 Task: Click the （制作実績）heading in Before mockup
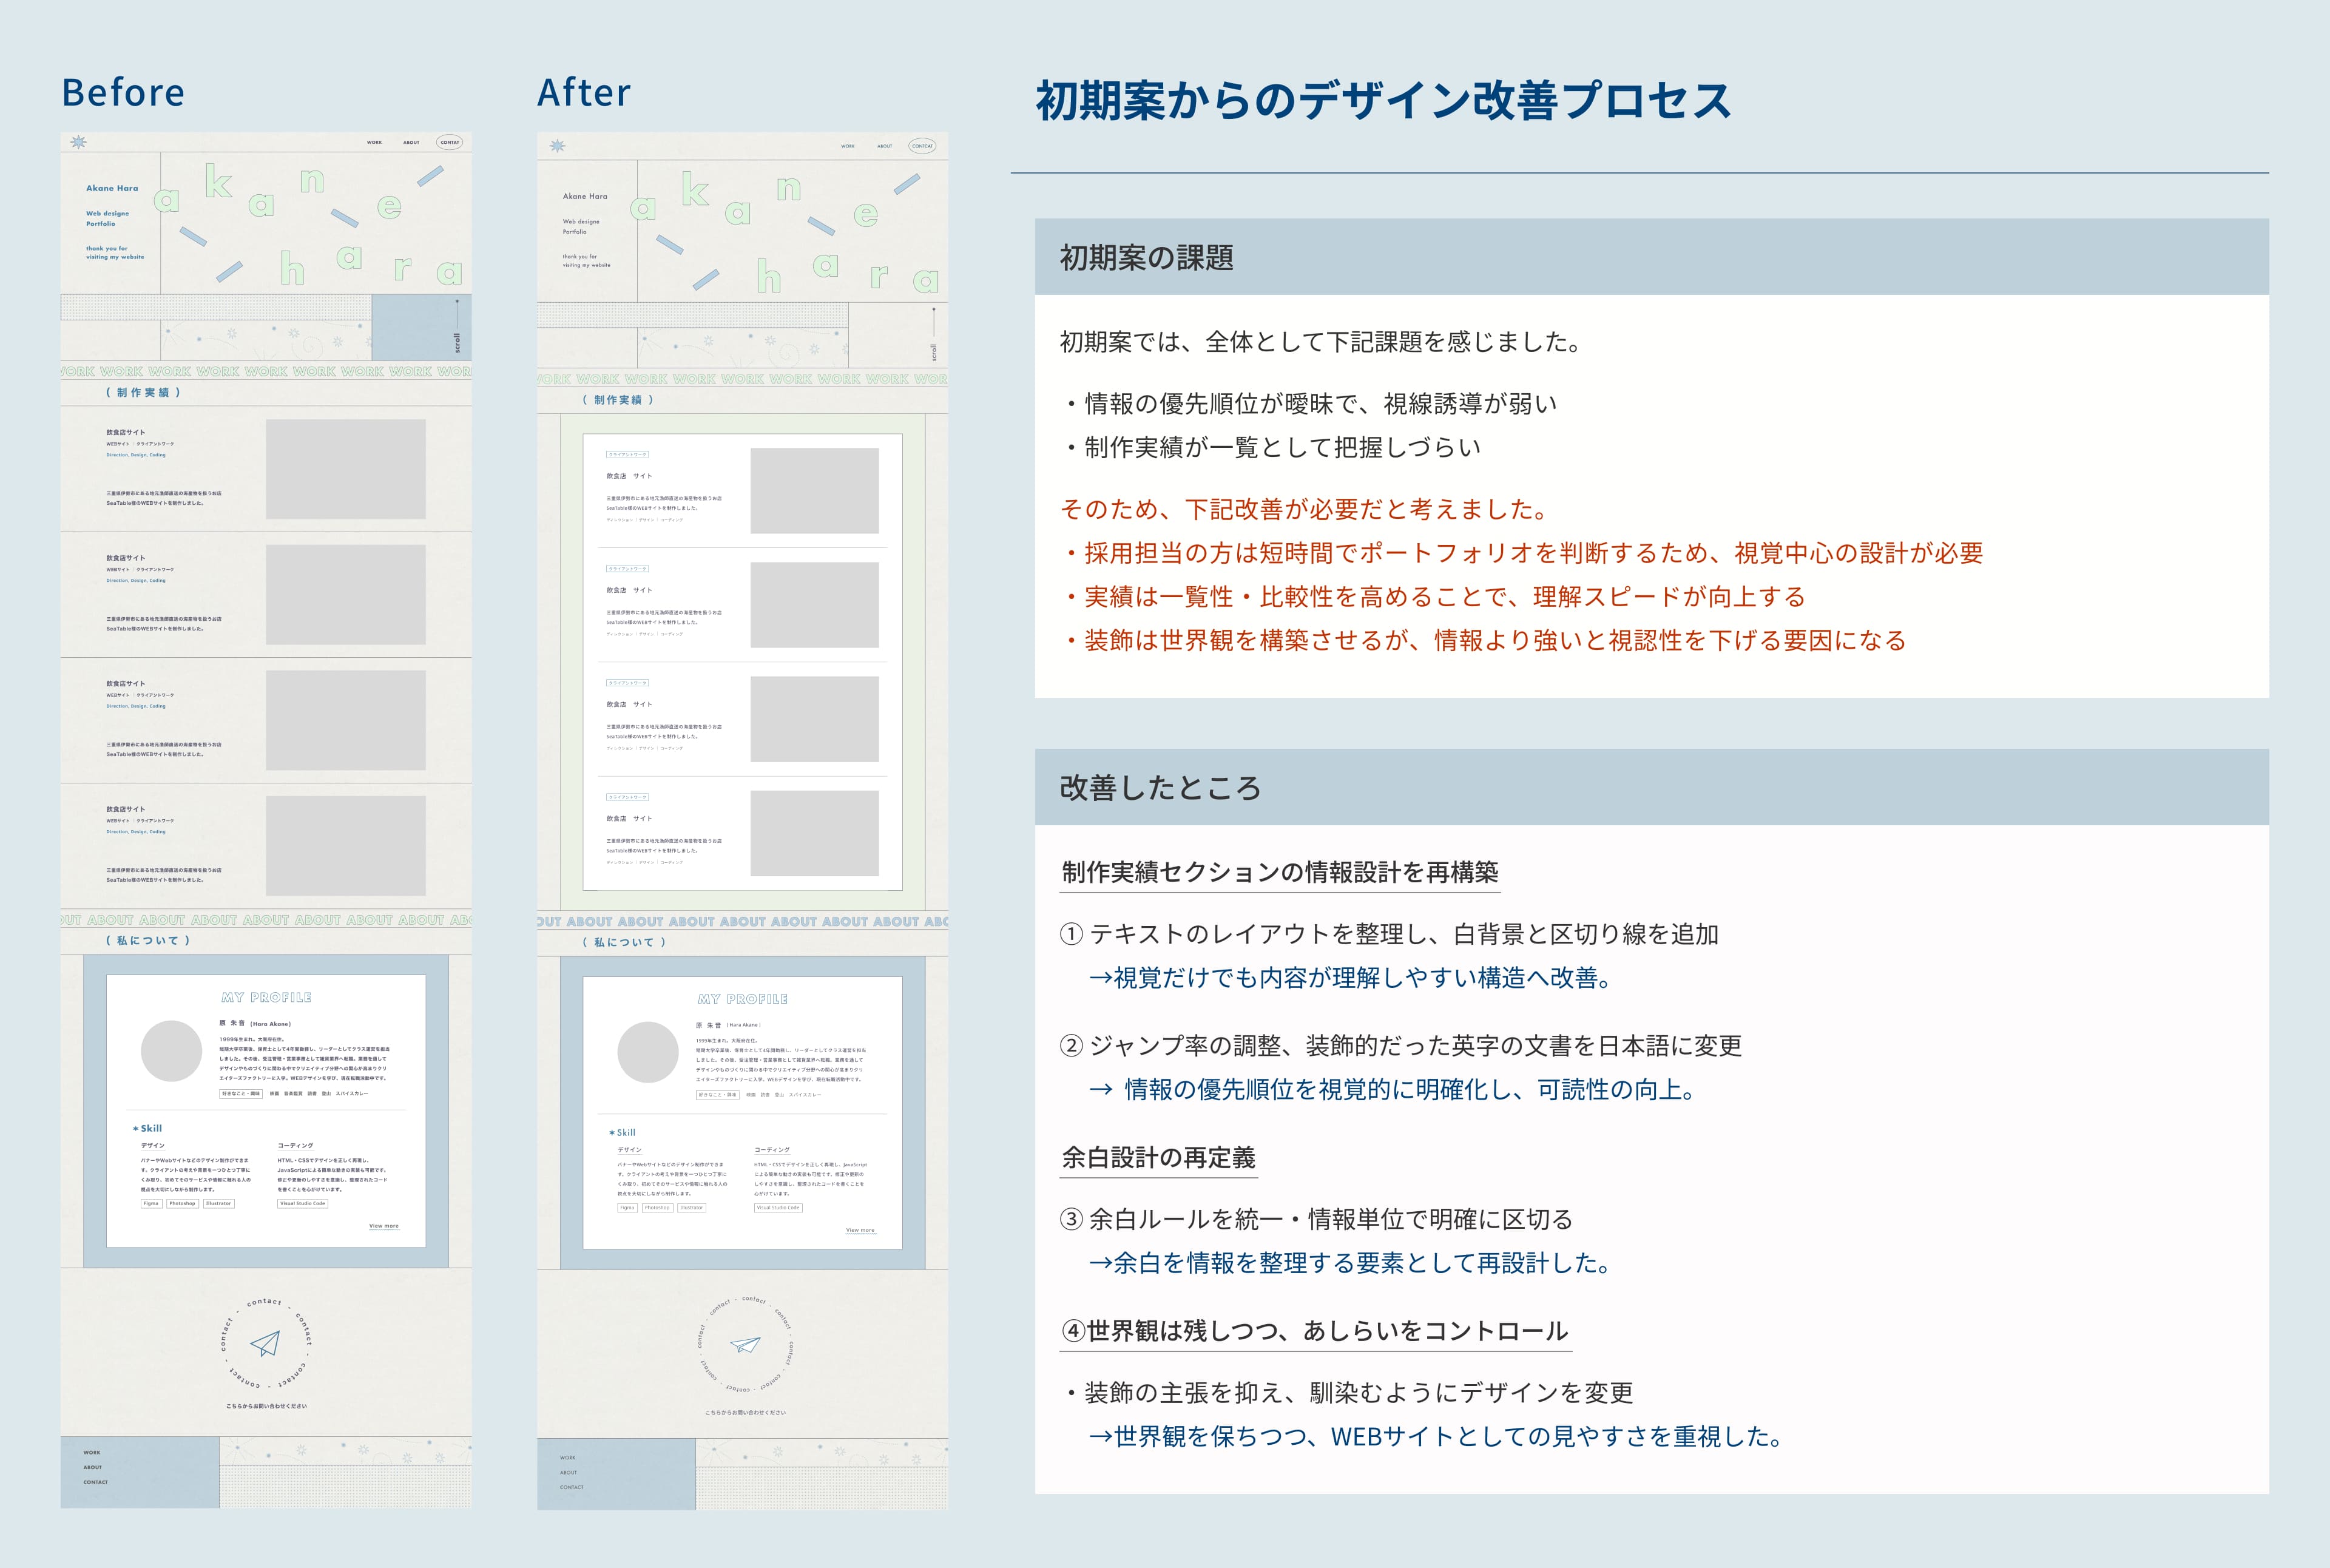(x=144, y=393)
